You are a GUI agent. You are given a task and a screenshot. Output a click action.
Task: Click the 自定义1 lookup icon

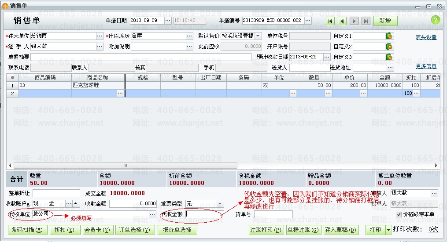tap(389, 36)
